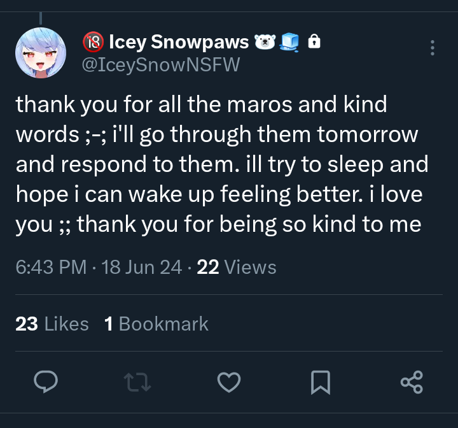458x428 pixels.
Task: Click the 18 Jun 24 date
Action: [141, 267]
